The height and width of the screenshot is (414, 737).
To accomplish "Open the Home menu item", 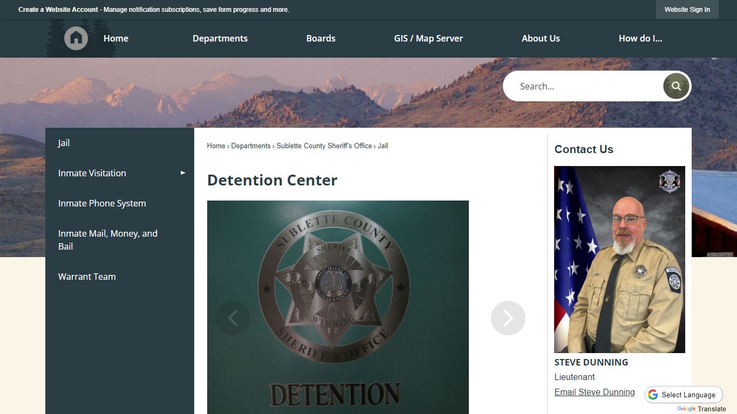I will [x=116, y=38].
